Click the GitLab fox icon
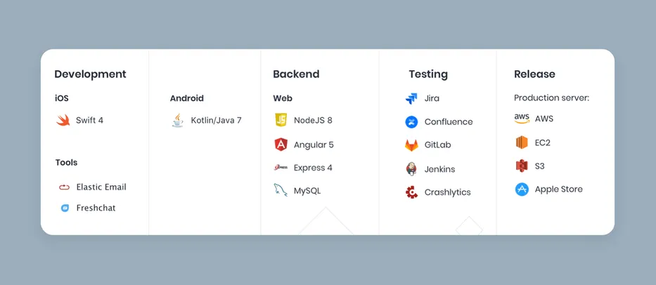Screen dimensions: 656x285 point(411,145)
